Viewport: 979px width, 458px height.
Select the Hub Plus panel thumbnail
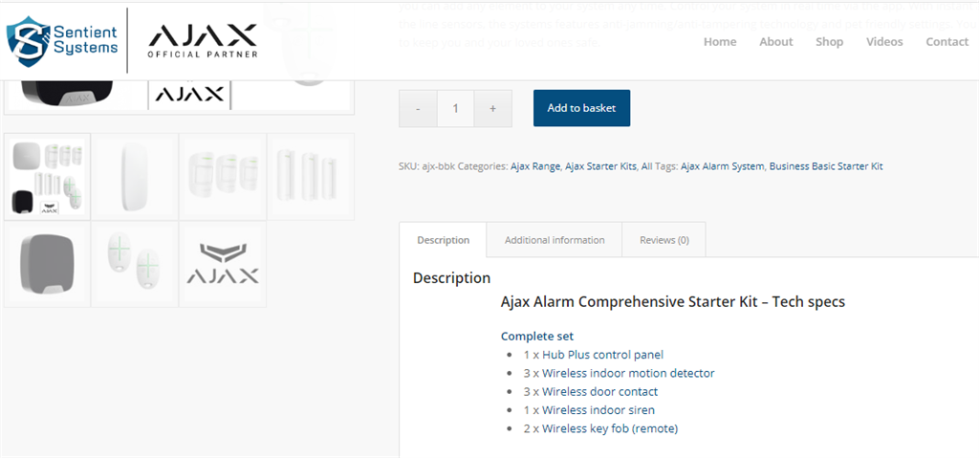pyautogui.click(x=135, y=177)
